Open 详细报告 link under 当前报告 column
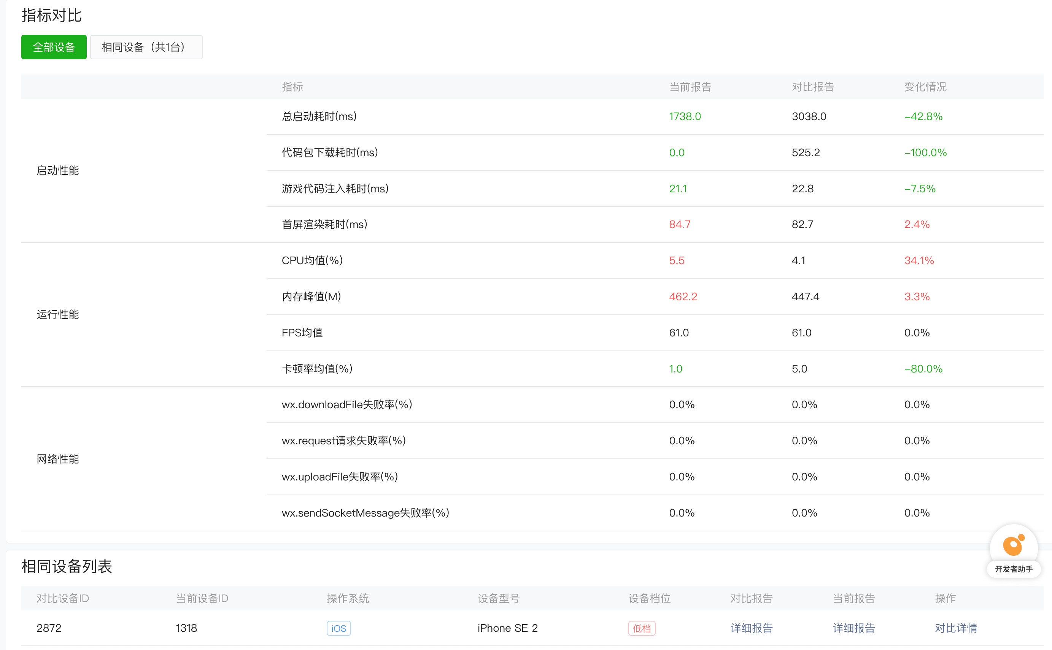This screenshot has width=1052, height=650. [854, 628]
